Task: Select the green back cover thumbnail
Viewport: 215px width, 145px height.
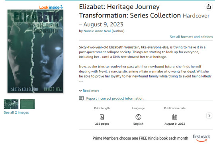Action: tap(27, 104)
